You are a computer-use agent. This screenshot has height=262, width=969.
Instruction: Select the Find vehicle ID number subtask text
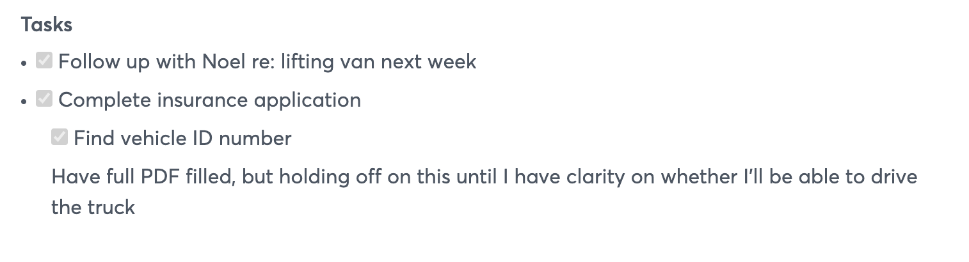tap(182, 138)
